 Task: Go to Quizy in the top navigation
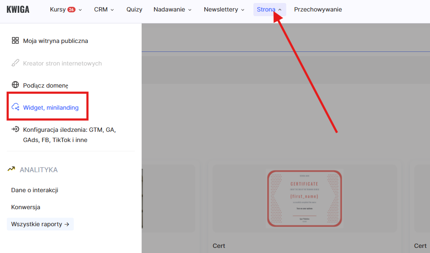coord(134,9)
